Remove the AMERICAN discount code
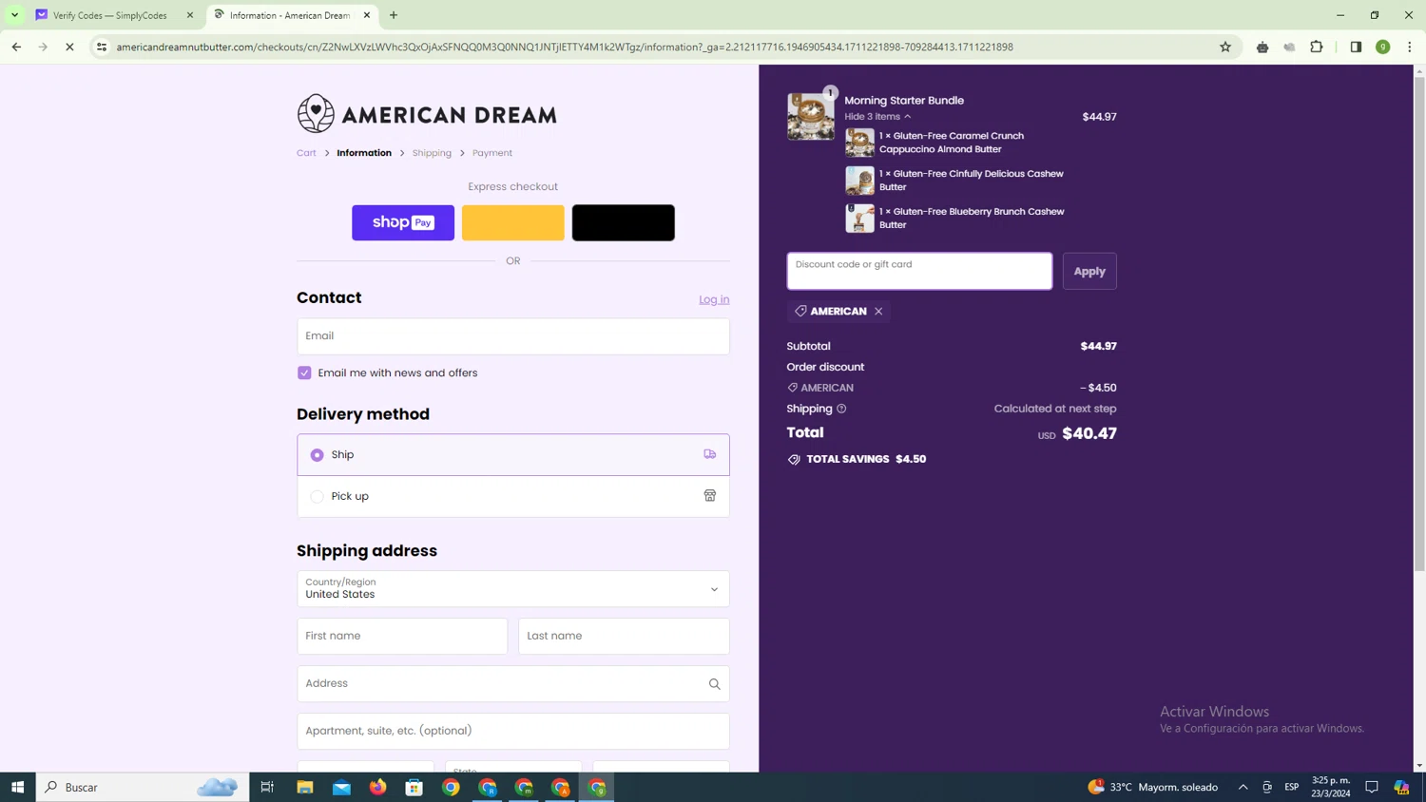This screenshot has width=1426, height=802. 878,312
